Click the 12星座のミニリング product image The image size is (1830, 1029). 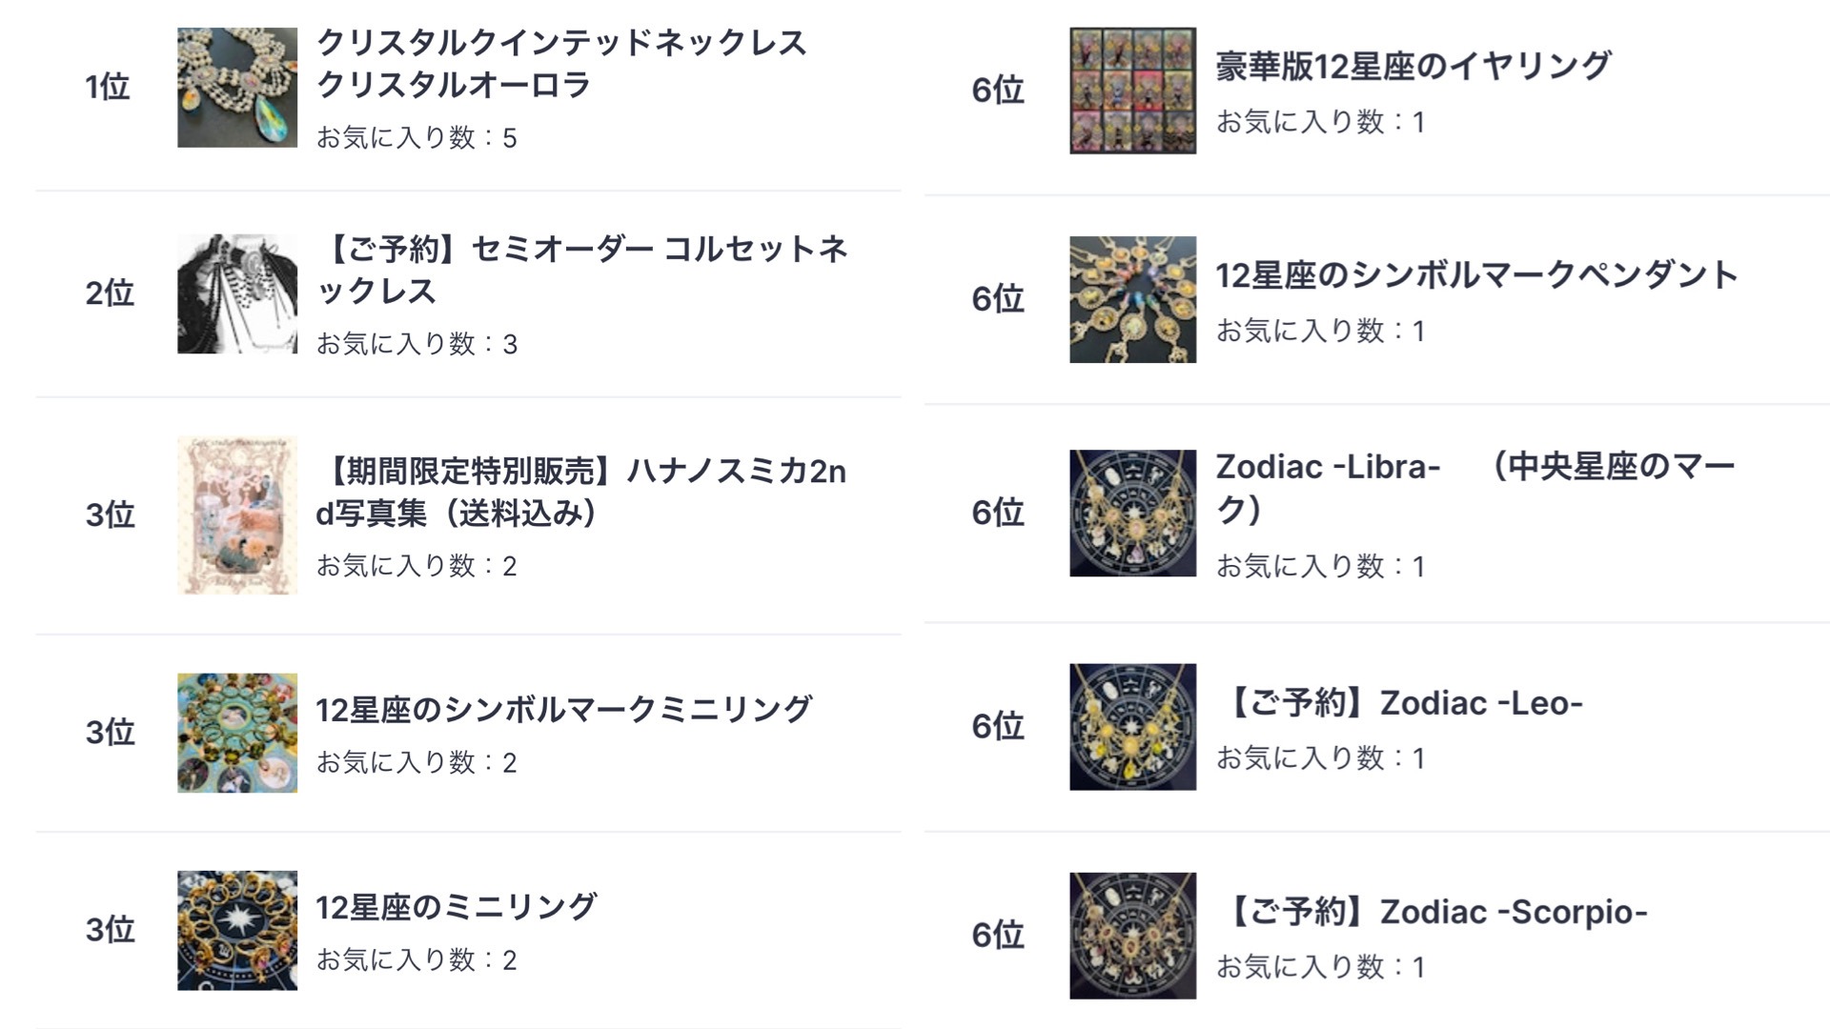point(236,930)
